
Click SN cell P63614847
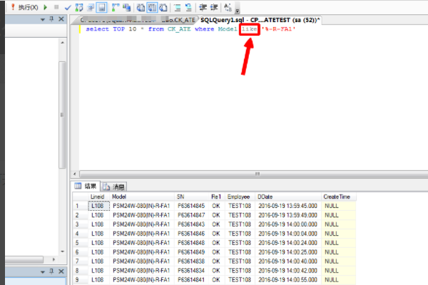click(192, 215)
